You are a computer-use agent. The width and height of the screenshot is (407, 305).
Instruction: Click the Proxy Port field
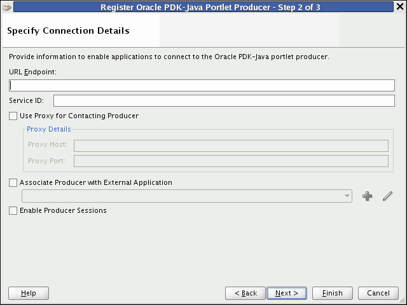point(231,161)
